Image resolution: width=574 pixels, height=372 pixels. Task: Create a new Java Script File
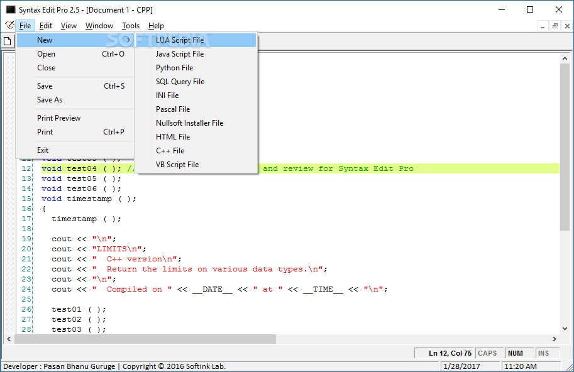point(196,54)
